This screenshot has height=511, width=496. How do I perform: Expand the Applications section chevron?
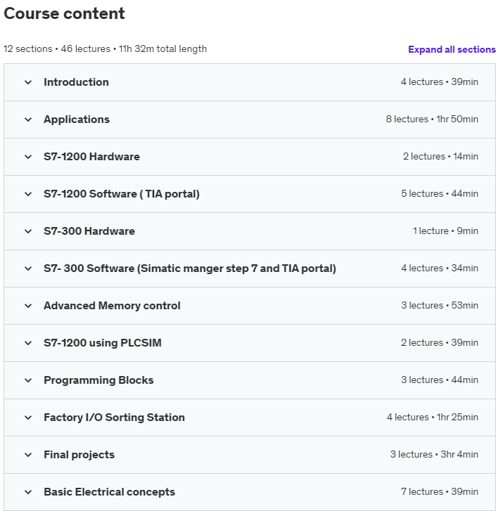tap(28, 119)
